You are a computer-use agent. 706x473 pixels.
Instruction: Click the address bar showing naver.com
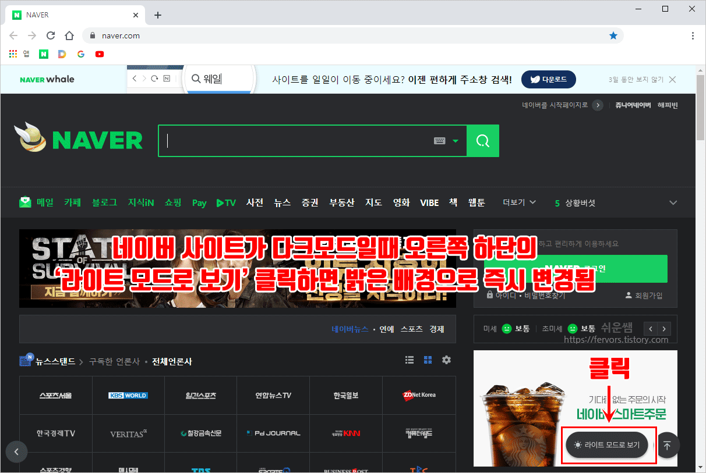[x=353, y=35]
